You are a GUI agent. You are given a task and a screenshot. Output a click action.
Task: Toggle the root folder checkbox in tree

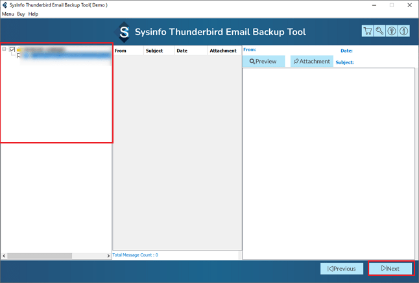(x=12, y=49)
